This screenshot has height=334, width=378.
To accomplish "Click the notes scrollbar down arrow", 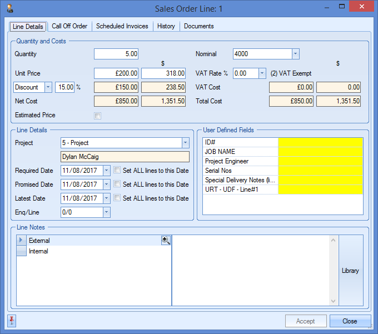I will 334,301.
